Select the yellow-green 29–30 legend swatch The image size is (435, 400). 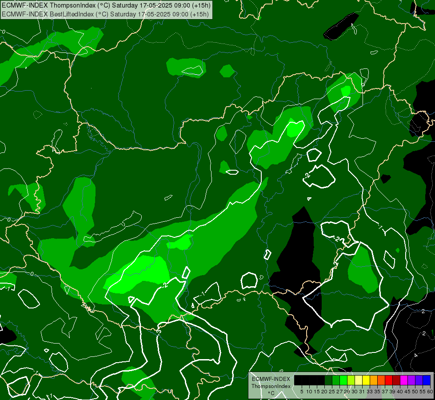click(x=351, y=380)
